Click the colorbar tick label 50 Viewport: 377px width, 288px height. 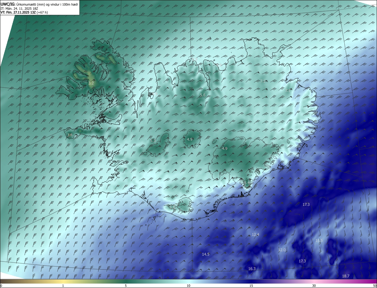375,286
